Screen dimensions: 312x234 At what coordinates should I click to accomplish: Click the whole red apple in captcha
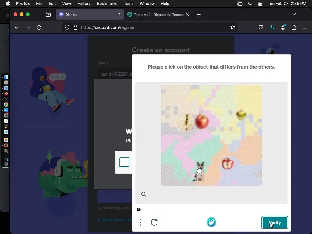pyautogui.click(x=202, y=121)
